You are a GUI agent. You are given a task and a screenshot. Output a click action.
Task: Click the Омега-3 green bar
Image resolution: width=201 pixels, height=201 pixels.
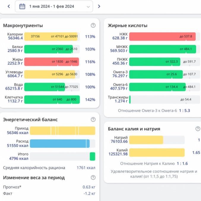(x=157, y=74)
